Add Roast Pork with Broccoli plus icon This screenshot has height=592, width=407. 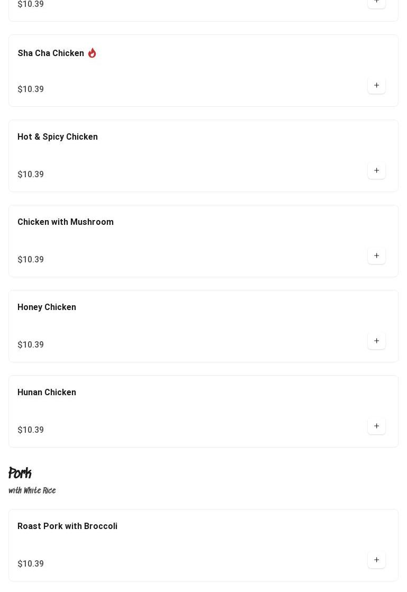[x=376, y=560]
